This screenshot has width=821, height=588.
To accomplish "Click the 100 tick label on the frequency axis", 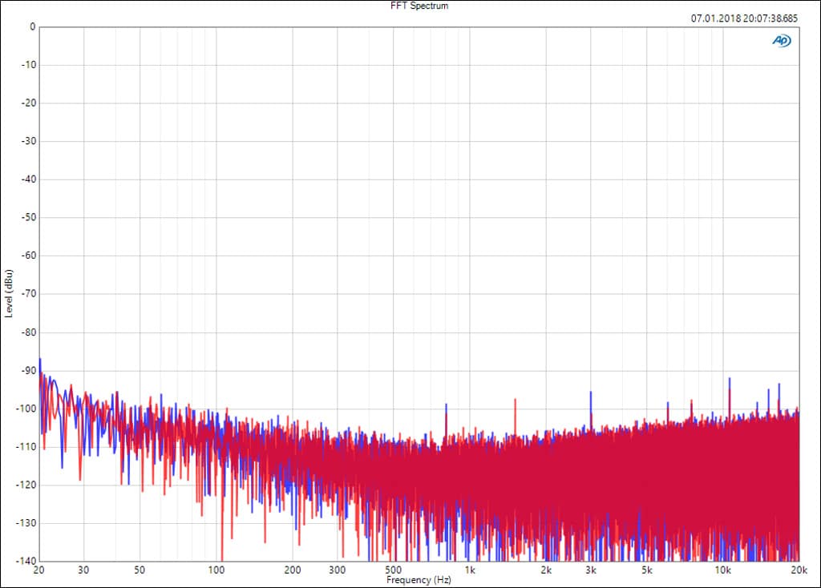I will [x=216, y=571].
